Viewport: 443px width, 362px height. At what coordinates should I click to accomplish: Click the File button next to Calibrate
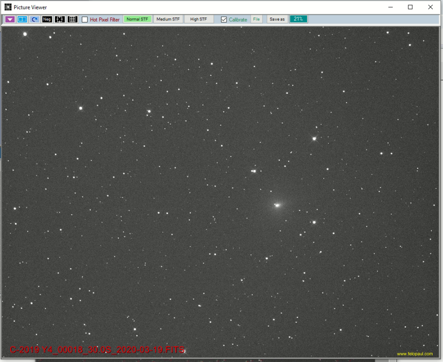click(x=257, y=20)
